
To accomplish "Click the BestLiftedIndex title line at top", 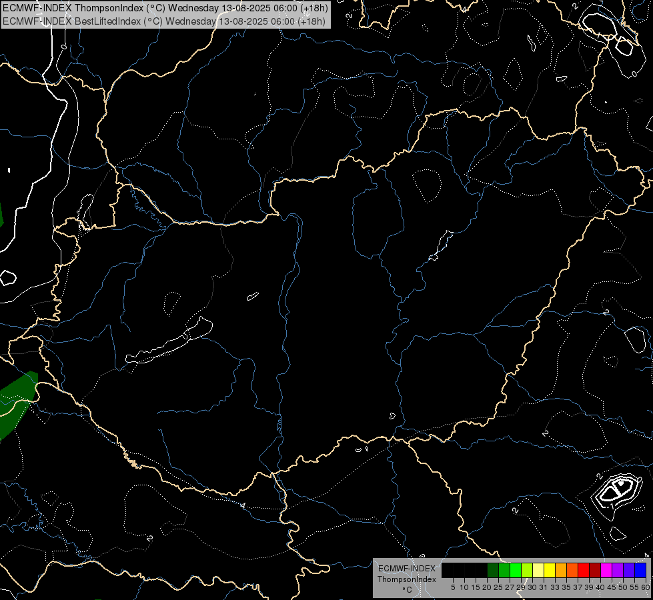I will tap(164, 21).
